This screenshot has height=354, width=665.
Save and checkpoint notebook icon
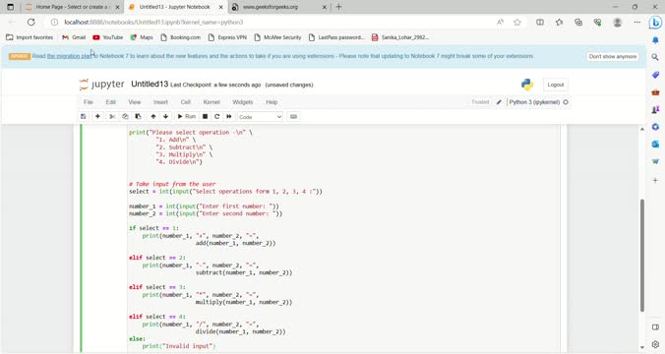tap(83, 117)
